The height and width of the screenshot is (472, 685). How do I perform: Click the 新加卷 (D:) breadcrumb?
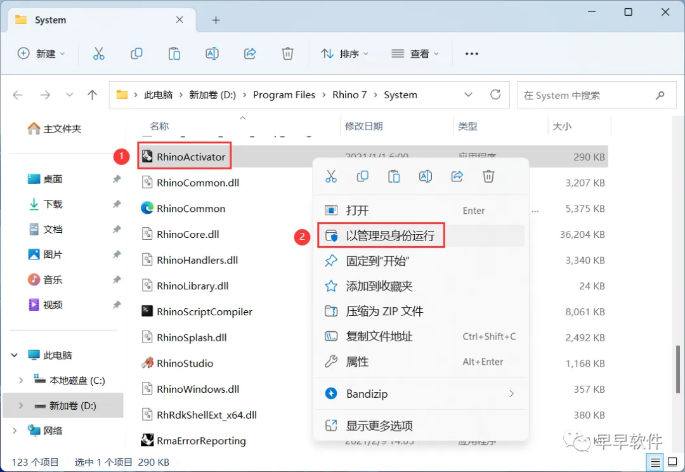pos(212,95)
